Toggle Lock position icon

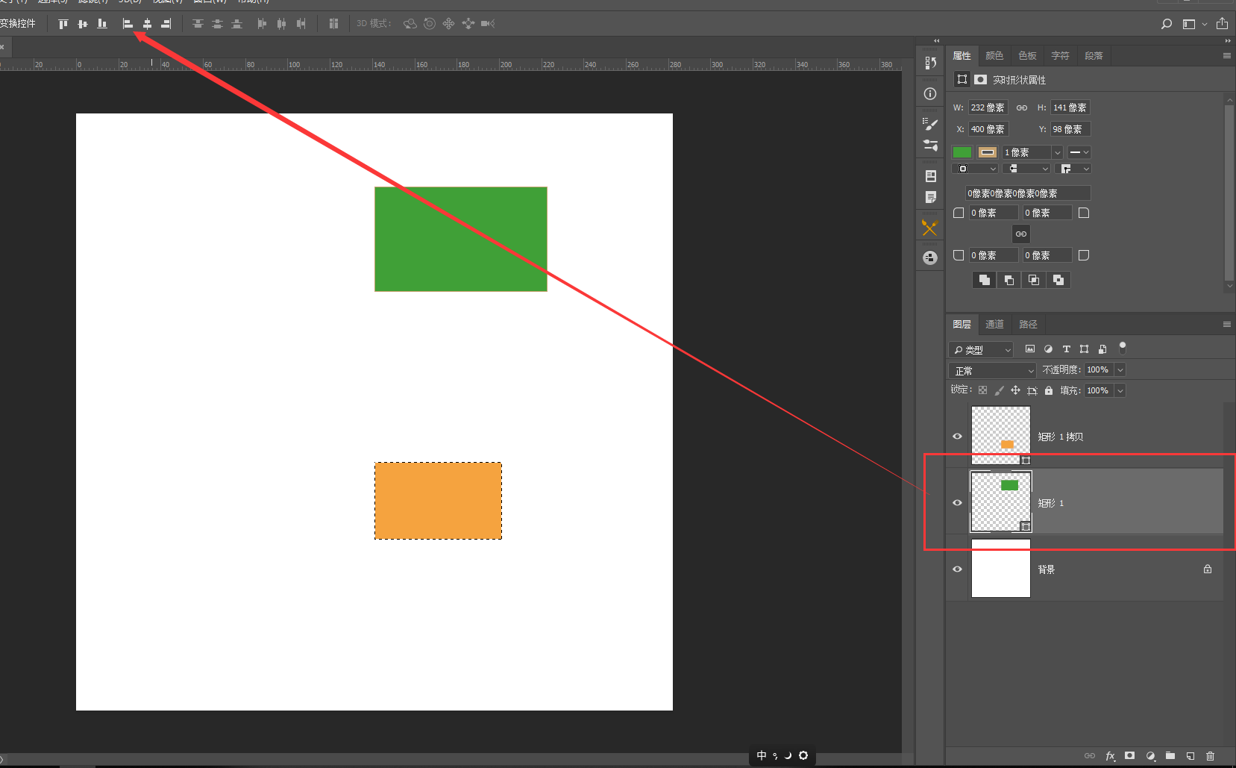click(x=1015, y=390)
